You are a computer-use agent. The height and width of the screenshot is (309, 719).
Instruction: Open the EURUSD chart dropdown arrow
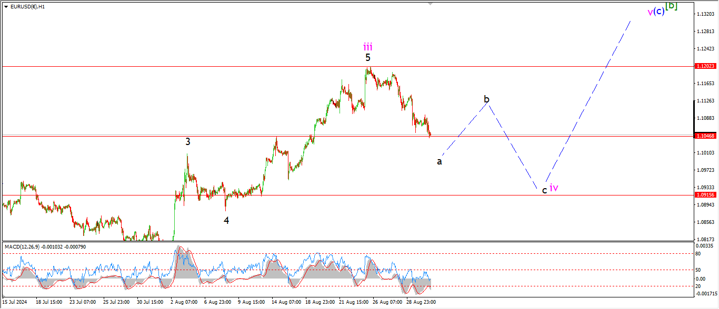(6, 7)
